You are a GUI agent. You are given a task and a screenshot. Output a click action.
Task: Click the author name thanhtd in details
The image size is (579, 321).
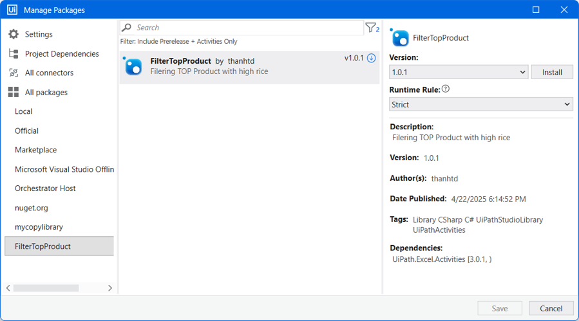444,179
